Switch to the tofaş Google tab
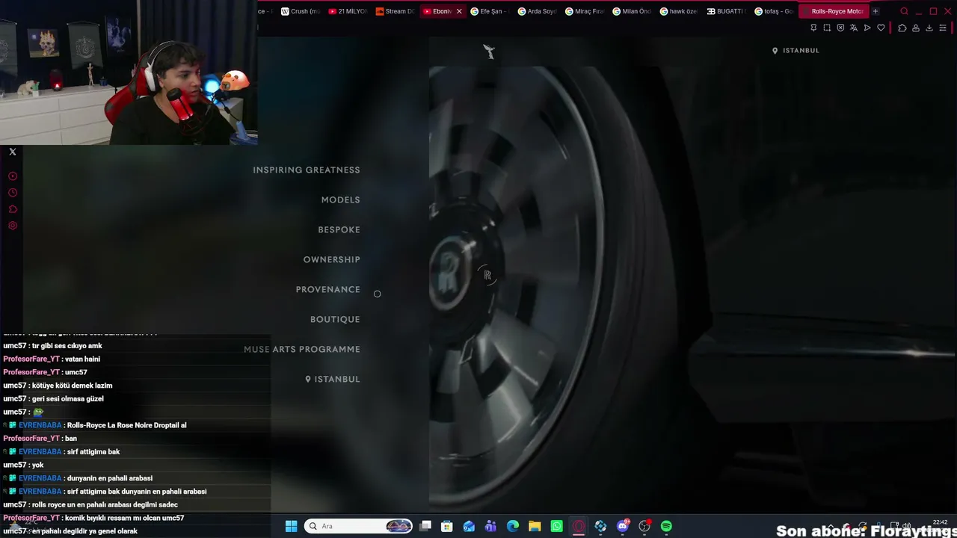Screen dimensions: 957x538 (x=774, y=11)
